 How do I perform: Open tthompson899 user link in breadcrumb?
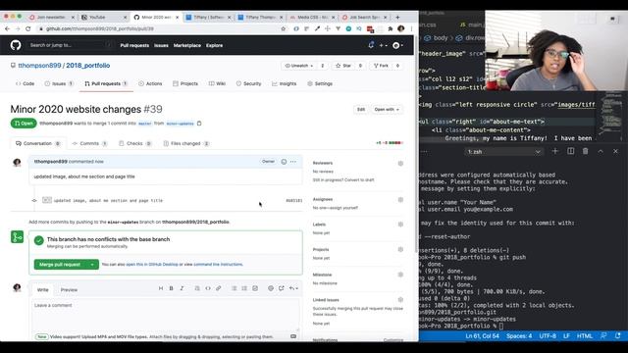39,66
